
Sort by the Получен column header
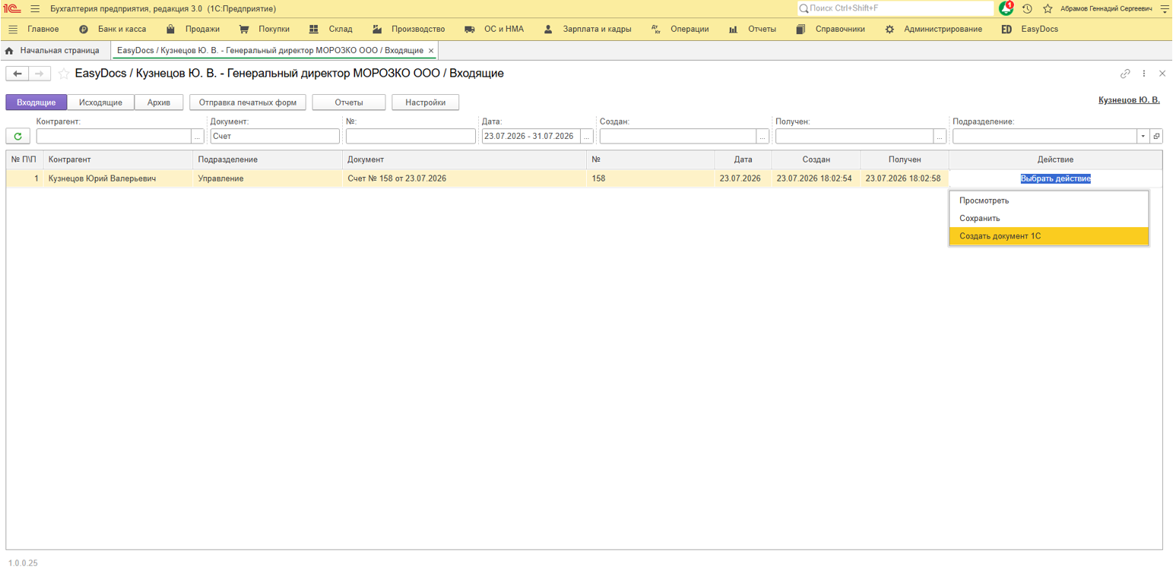pos(905,159)
